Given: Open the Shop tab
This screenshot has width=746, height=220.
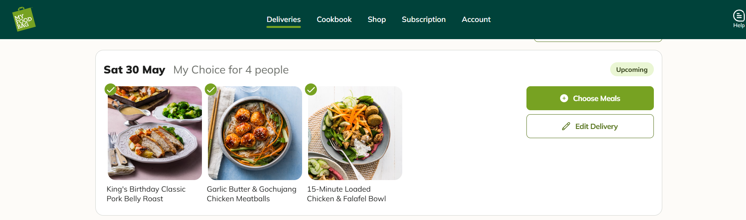Looking at the screenshot, I should tap(377, 20).
